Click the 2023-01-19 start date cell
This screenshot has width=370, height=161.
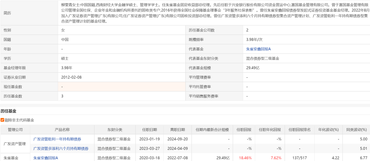tap(149, 139)
